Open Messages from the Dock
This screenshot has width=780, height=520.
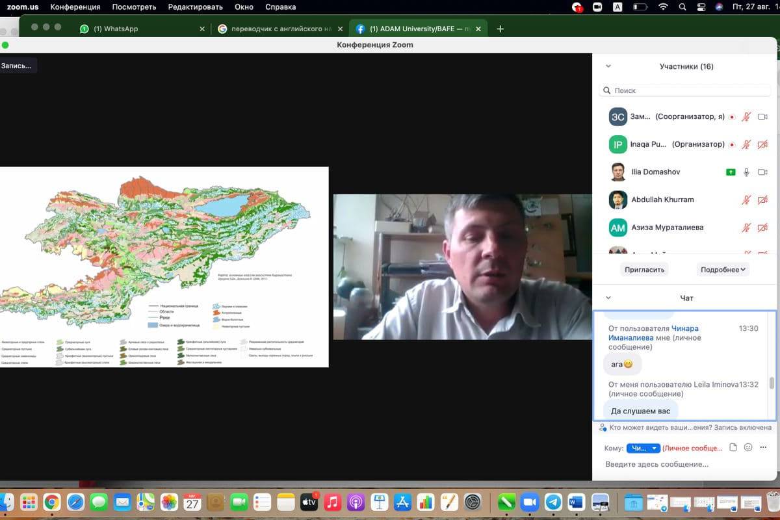click(x=99, y=502)
